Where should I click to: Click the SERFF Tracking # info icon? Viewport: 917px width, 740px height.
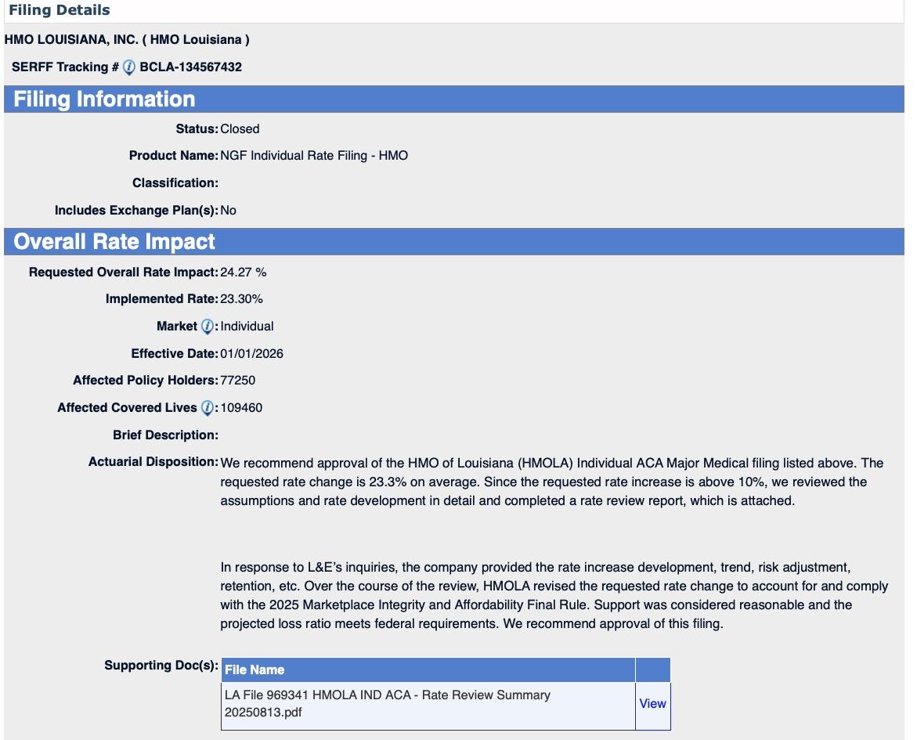click(x=129, y=67)
